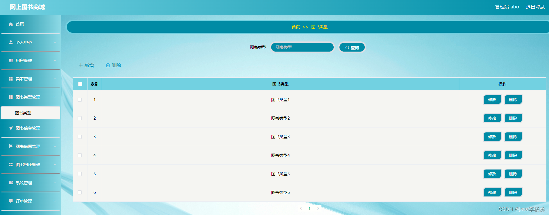549x215 pixels.
Task: Click 删除 for row 图书类型3
Action: pyautogui.click(x=513, y=137)
